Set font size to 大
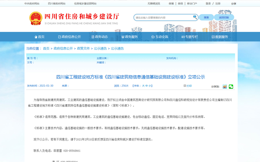 143,86
